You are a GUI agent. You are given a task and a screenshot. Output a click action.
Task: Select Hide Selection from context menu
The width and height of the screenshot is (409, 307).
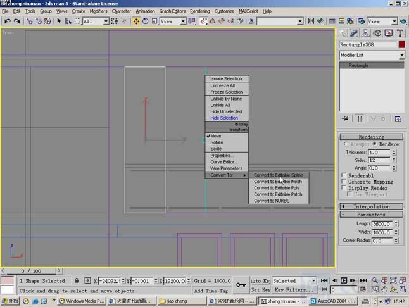tap(227, 118)
